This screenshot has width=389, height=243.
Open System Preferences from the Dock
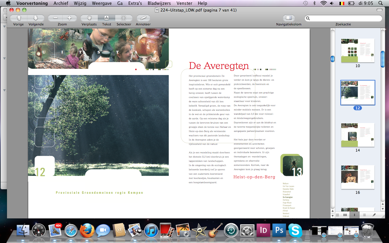click(x=247, y=231)
